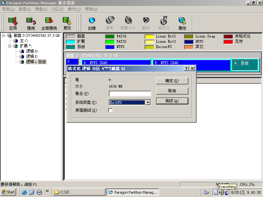263x197 pixels.
Task: Collapse the extended partition tree node
Action: (x=10, y=46)
